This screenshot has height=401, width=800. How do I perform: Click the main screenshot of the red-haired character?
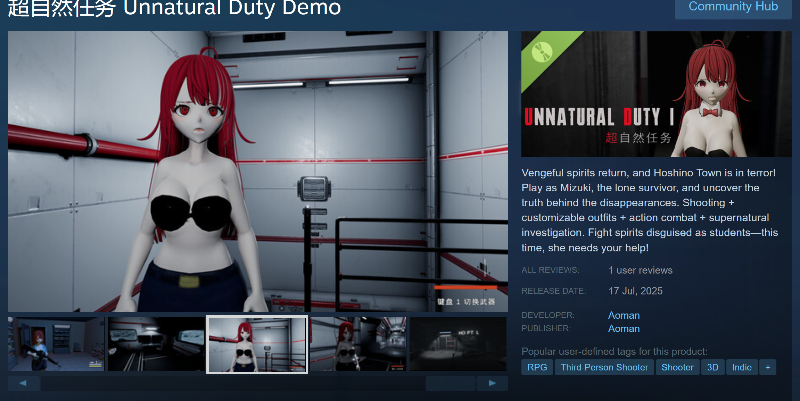pos(258,172)
